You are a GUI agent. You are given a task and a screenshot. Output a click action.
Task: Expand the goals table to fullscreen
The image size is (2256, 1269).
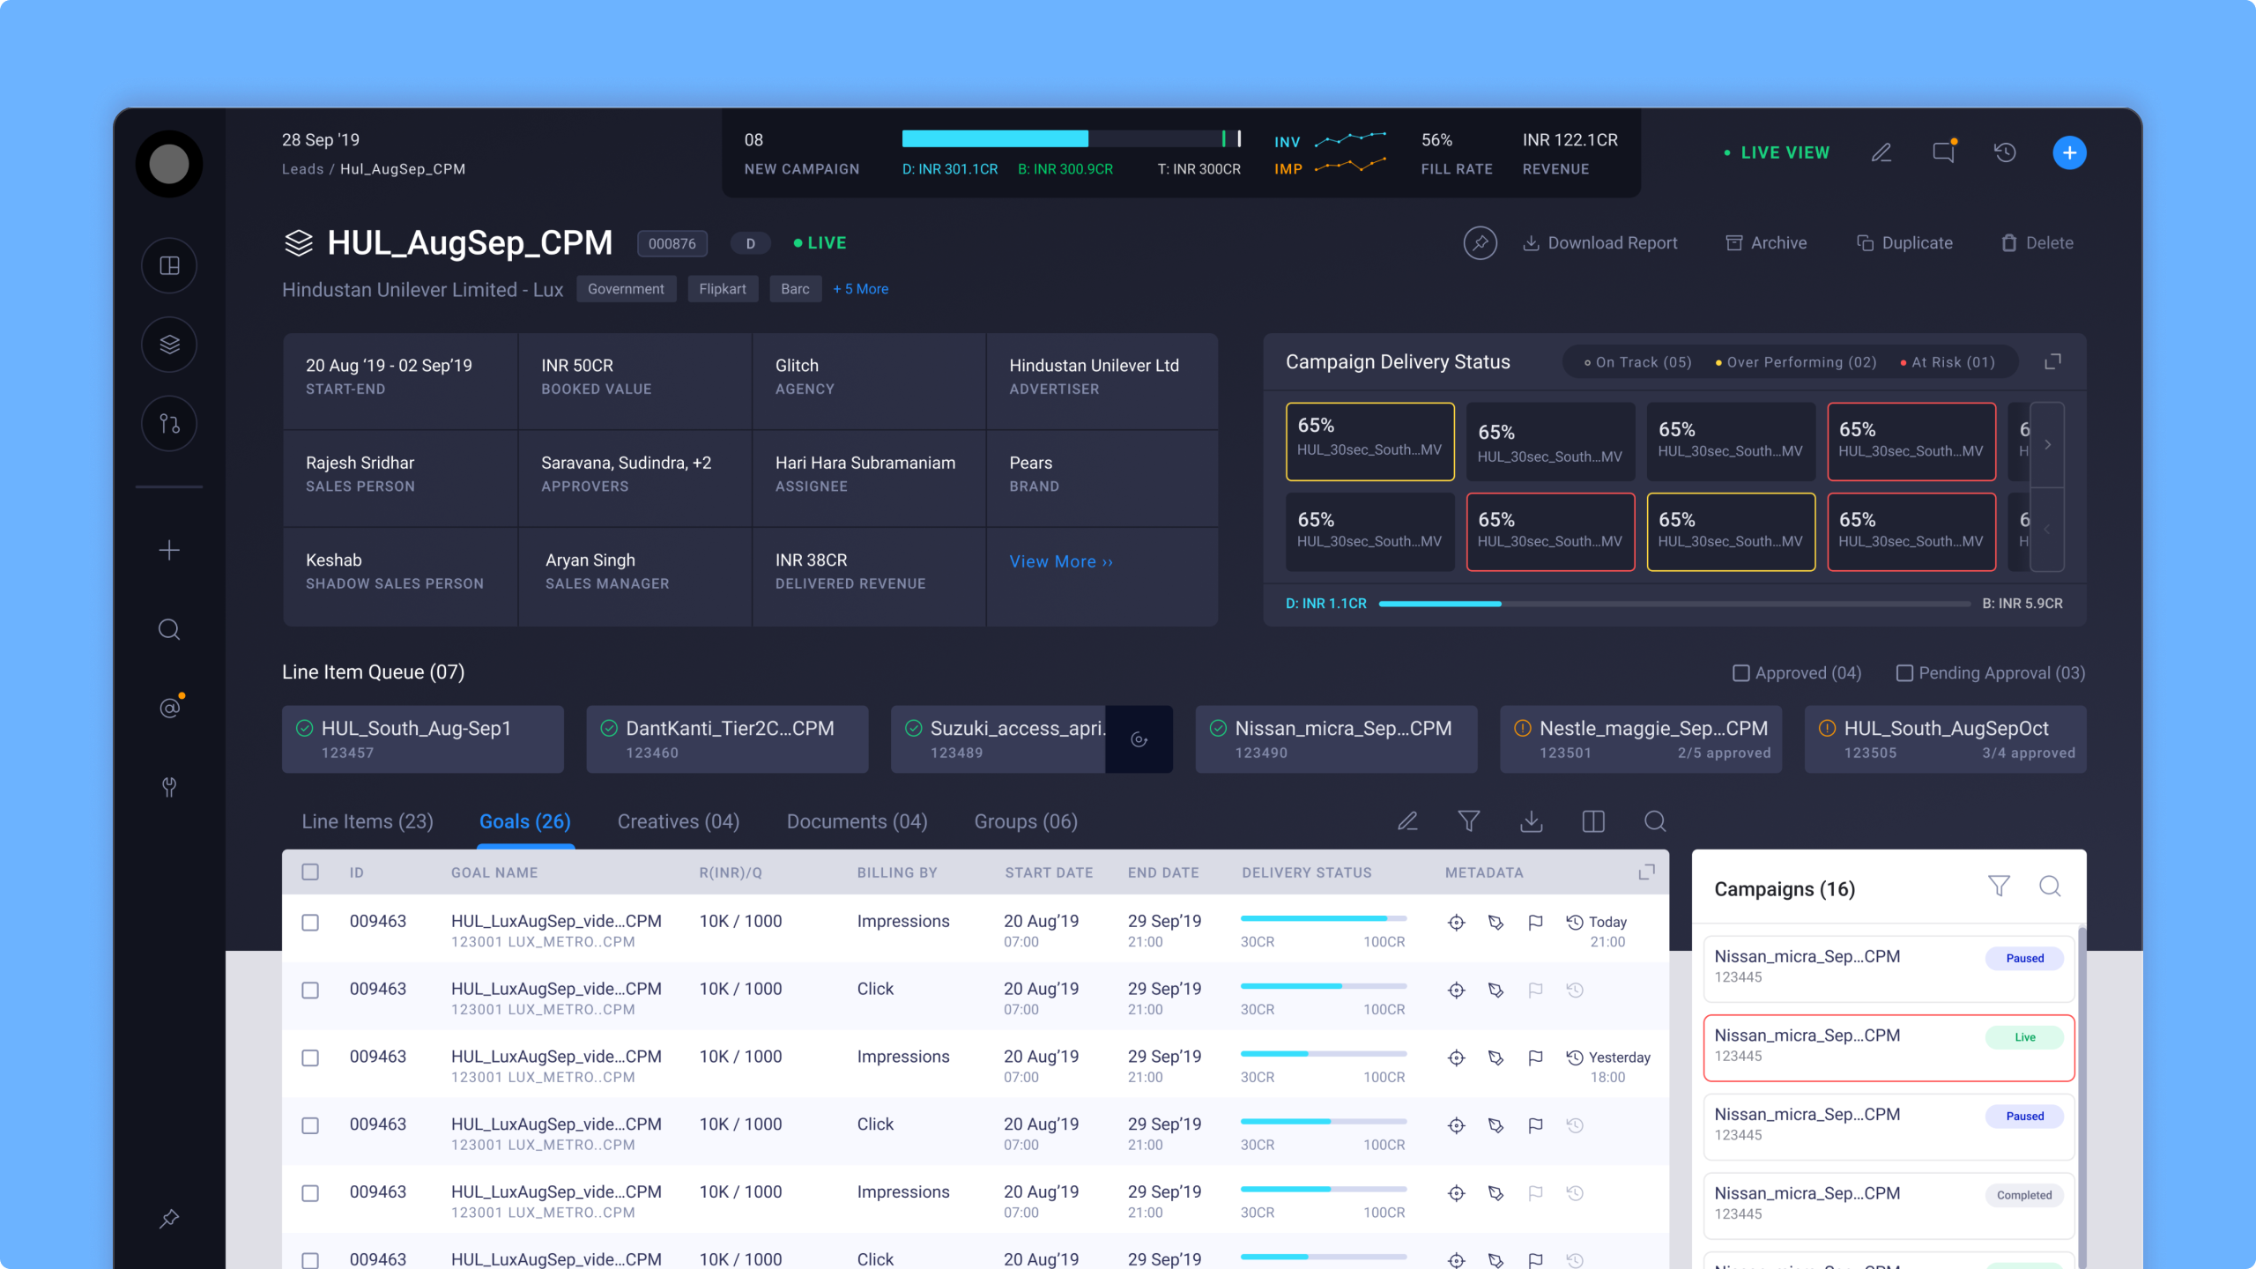coord(1646,872)
